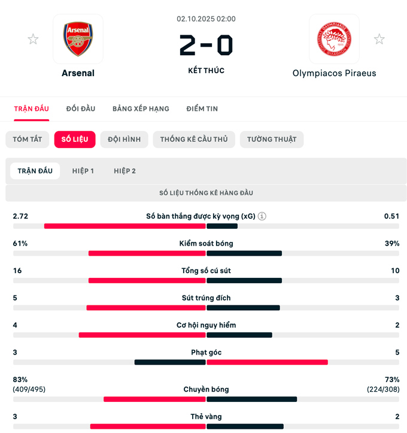
Task: Show the TÓM TẮT summary section
Action: click(28, 140)
